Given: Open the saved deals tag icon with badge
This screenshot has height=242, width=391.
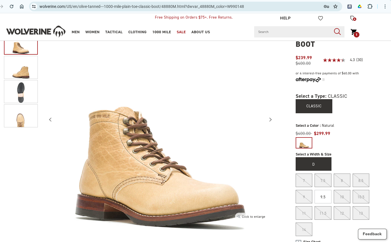Looking at the screenshot, I should click(x=353, y=18).
